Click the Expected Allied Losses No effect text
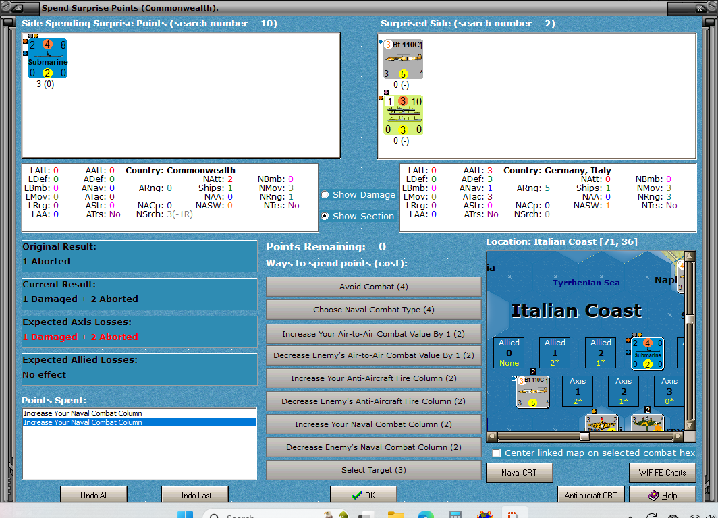 pyautogui.click(x=44, y=375)
